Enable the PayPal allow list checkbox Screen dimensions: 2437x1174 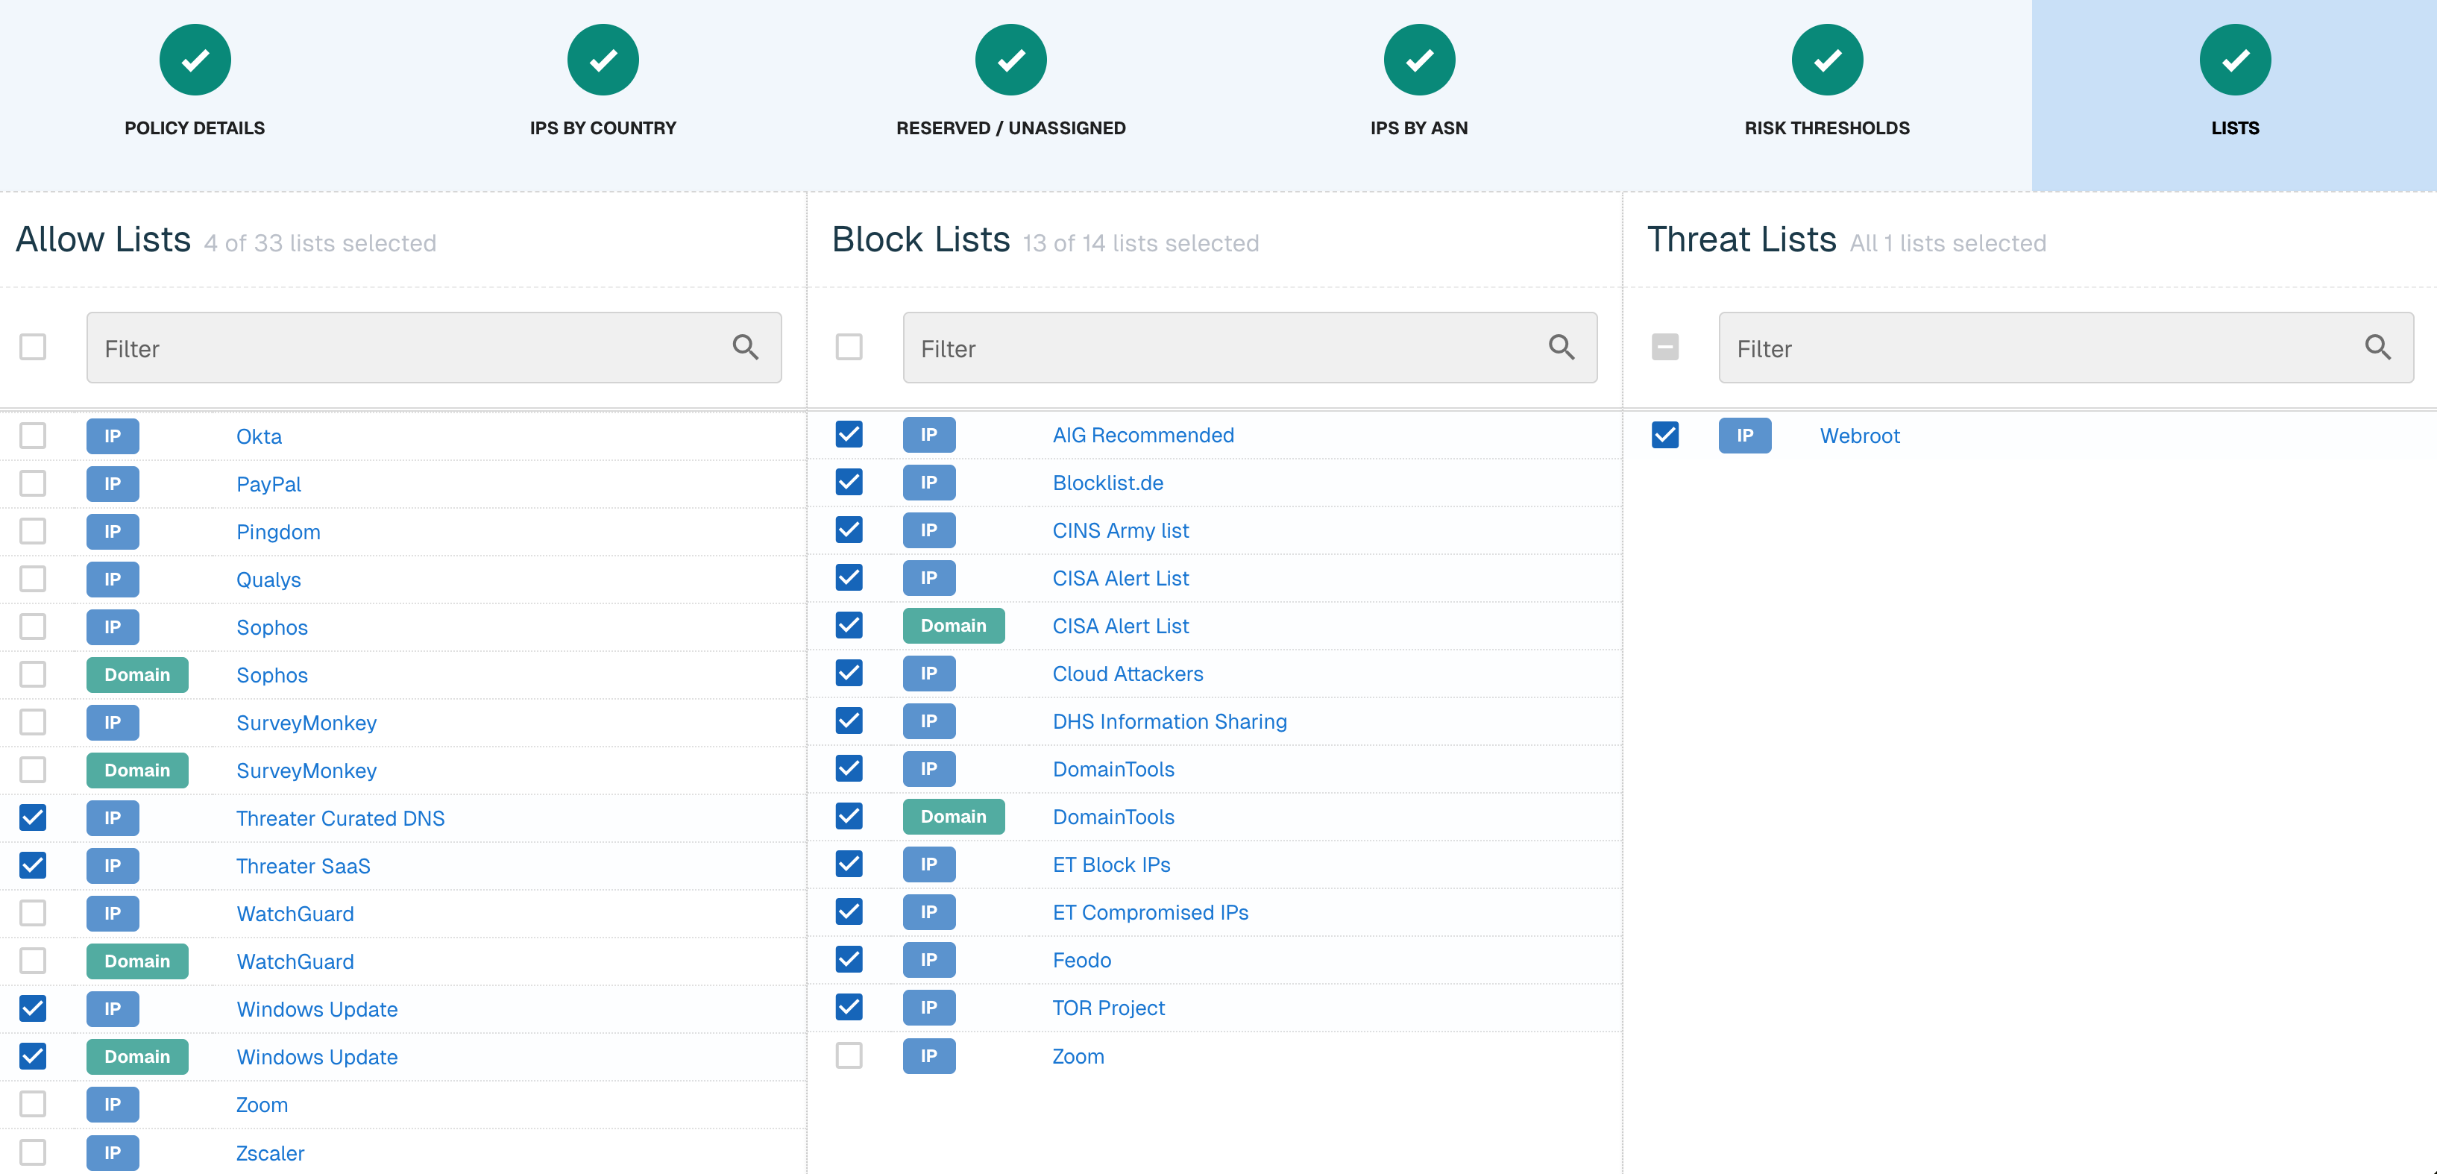pos(33,483)
